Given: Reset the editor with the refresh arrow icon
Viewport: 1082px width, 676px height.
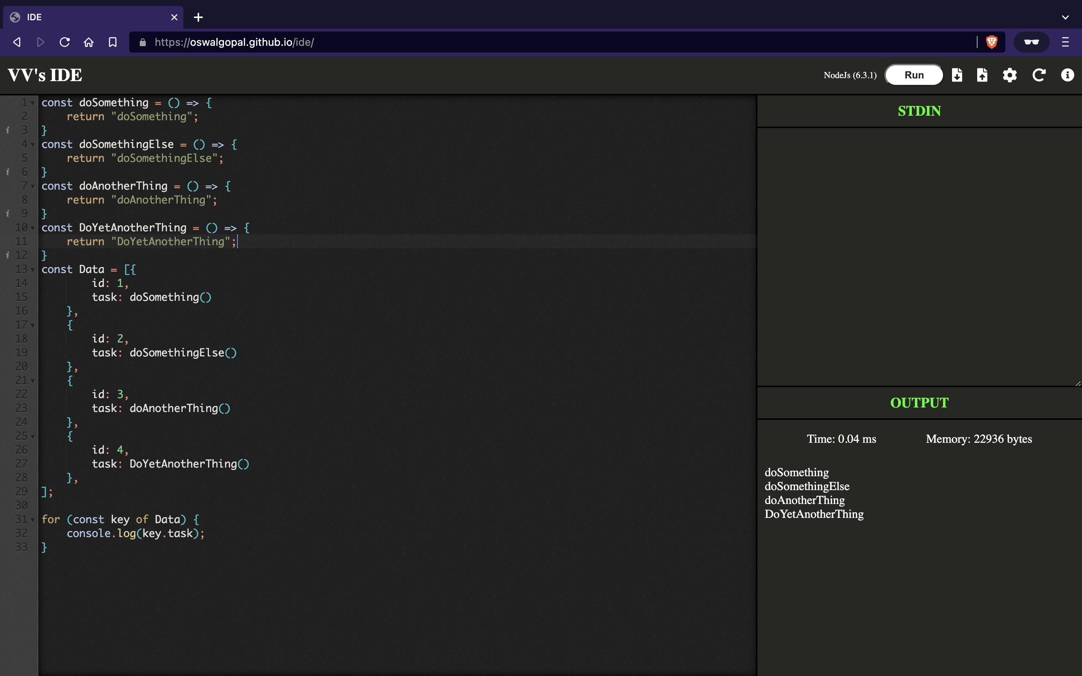Looking at the screenshot, I should pos(1039,75).
